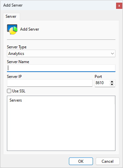Click the Add Server monitor chart icon
The image size is (123, 168).
[12, 29]
